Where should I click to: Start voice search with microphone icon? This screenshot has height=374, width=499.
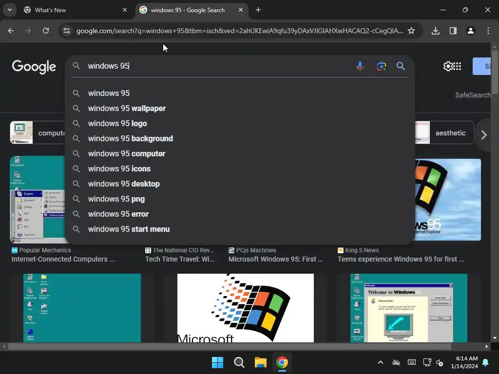pos(360,66)
